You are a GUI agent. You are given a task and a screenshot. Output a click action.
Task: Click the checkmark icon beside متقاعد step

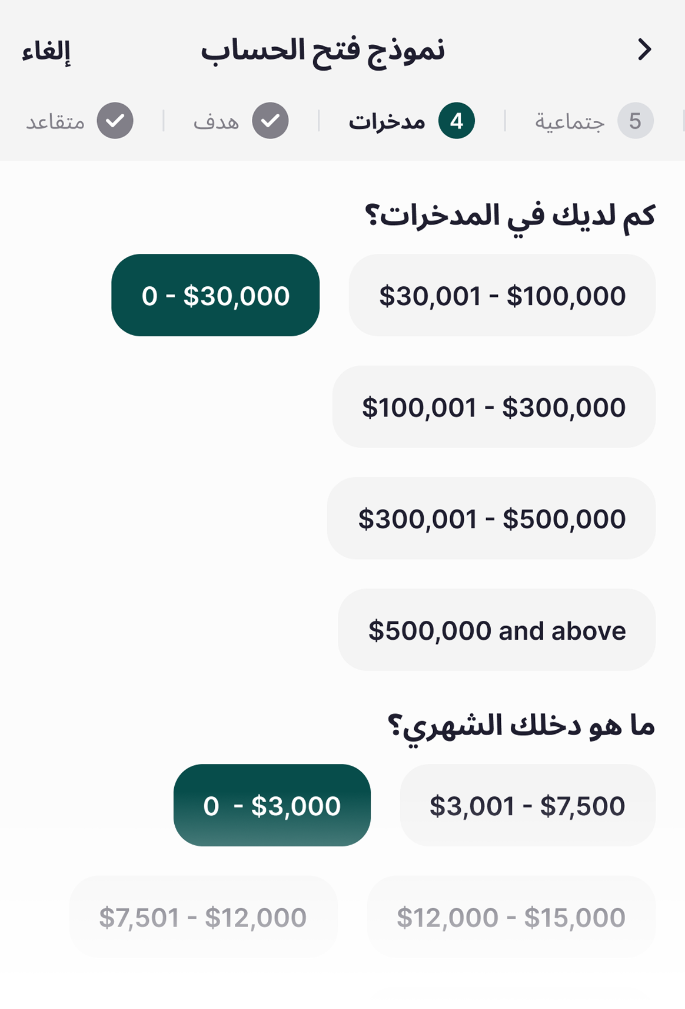pyautogui.click(x=115, y=121)
